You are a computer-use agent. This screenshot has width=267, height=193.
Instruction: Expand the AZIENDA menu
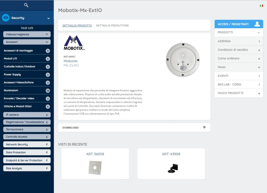click(x=239, y=41)
